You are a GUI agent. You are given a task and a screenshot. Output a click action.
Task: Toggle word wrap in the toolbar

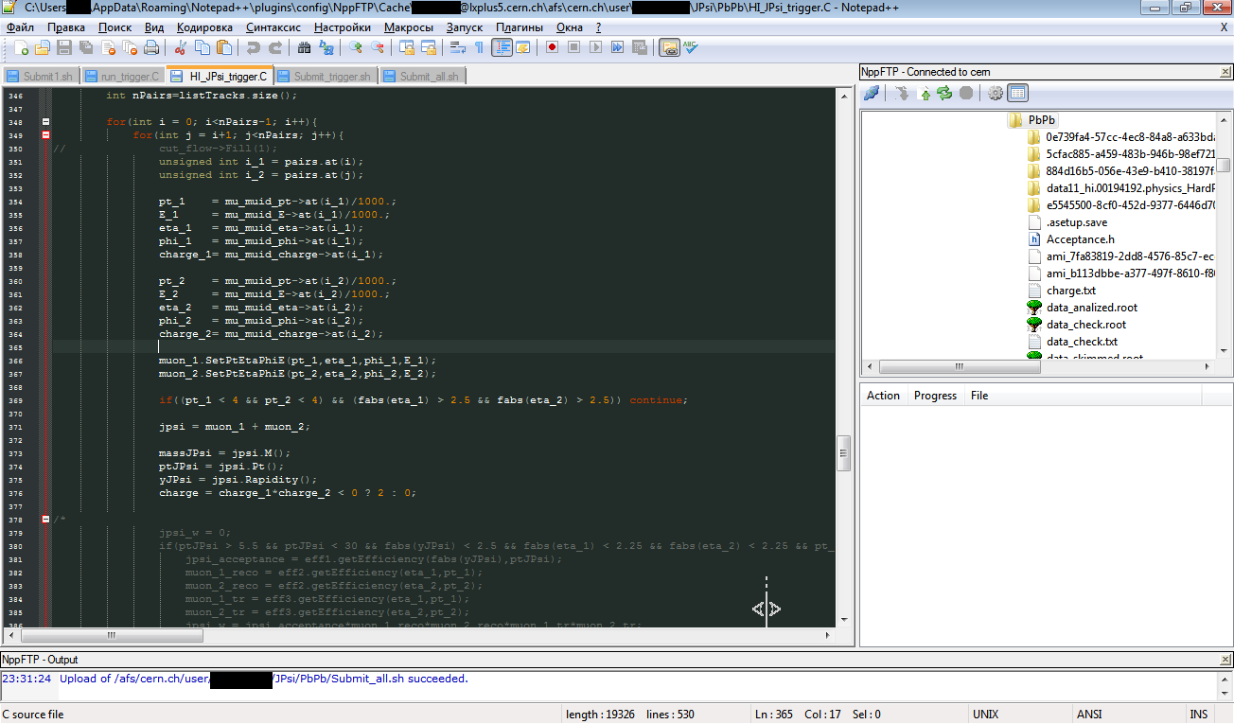(459, 47)
